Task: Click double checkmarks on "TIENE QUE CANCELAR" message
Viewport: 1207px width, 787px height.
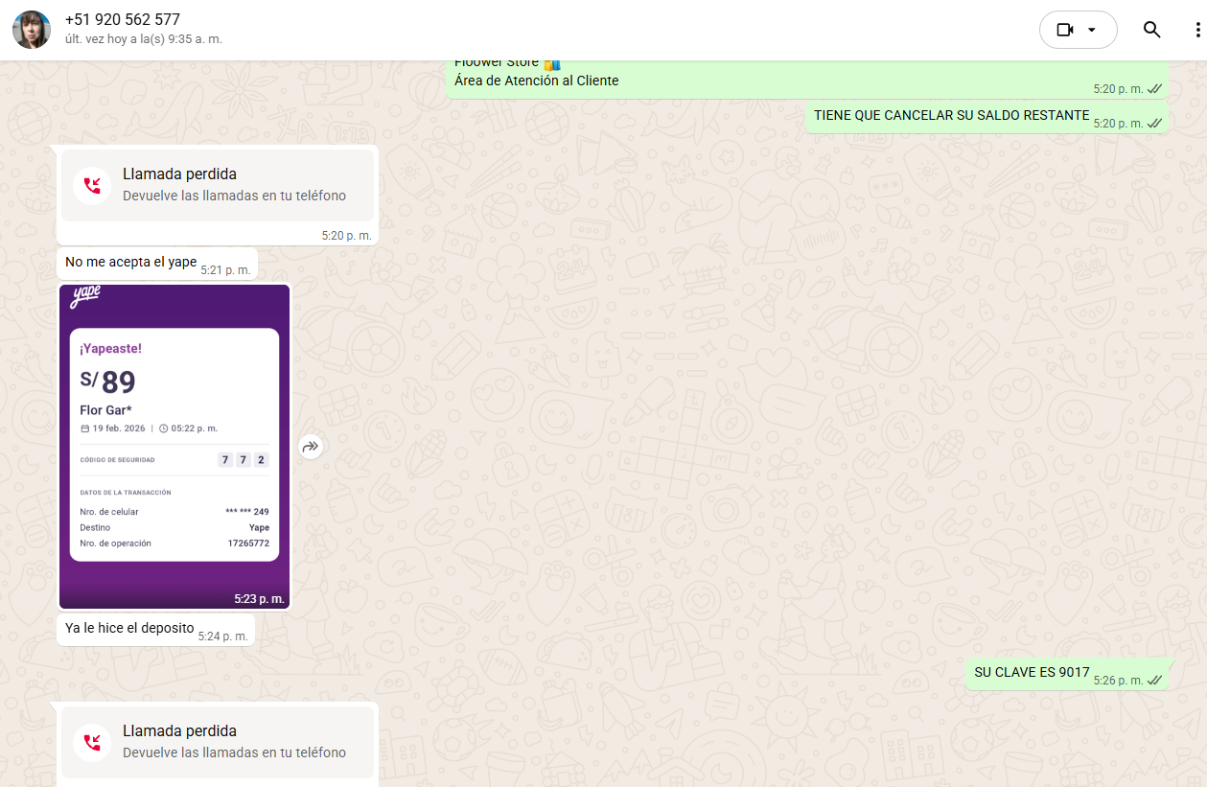Action: pyautogui.click(x=1155, y=124)
